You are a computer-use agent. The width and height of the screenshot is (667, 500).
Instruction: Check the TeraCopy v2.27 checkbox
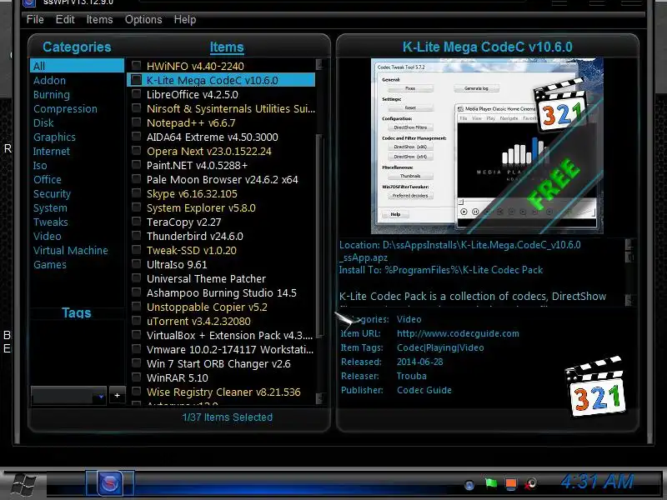[x=136, y=221]
